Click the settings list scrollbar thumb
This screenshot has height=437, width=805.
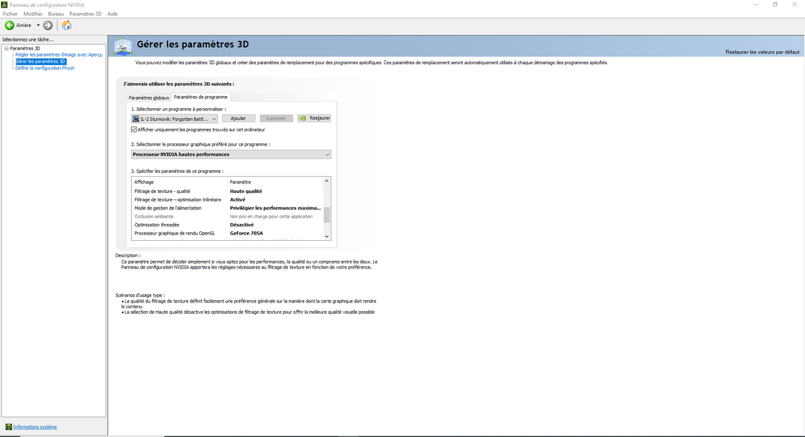point(327,215)
